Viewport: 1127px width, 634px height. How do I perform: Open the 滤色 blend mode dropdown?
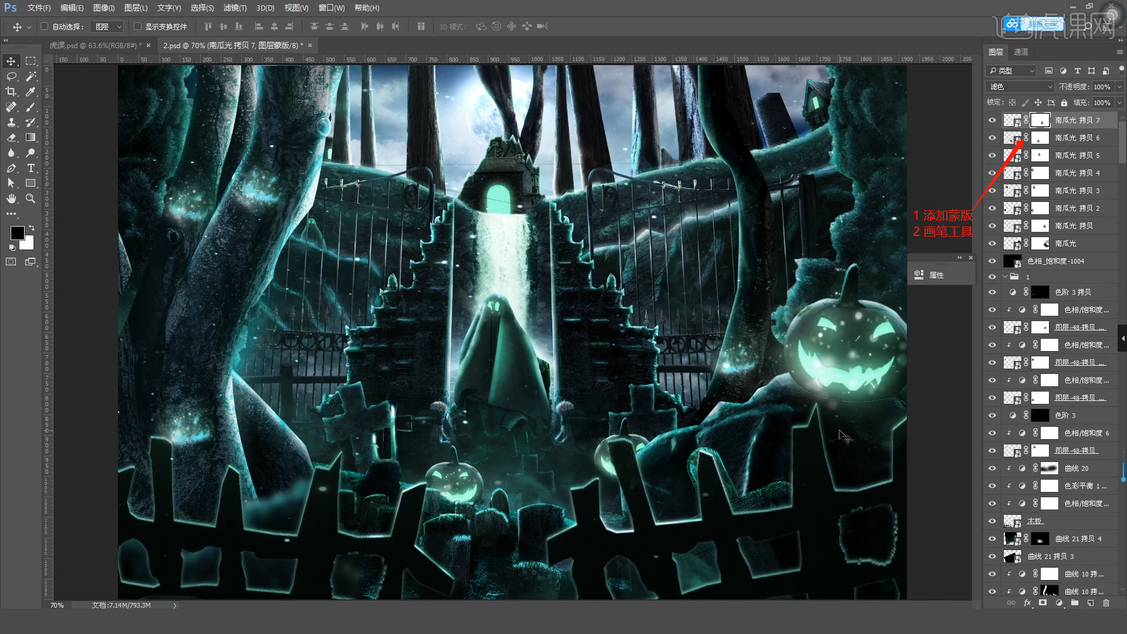coord(1020,87)
